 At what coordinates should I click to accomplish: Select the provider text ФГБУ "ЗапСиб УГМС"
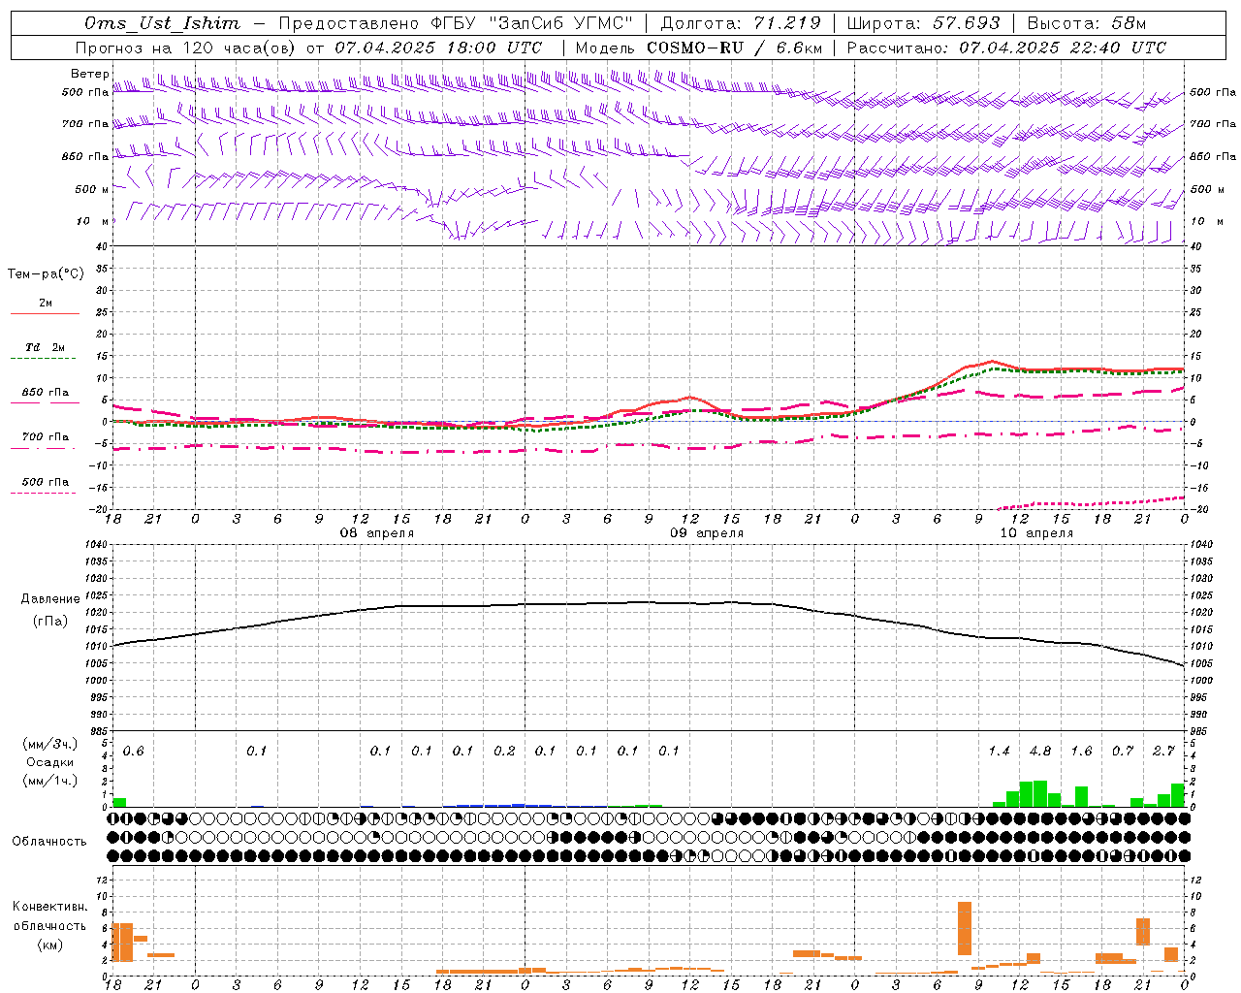530,23
